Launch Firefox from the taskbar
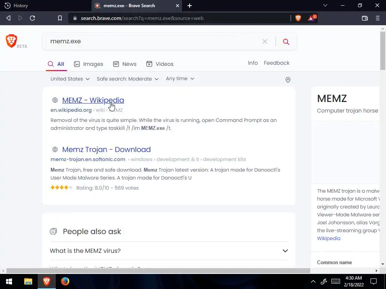This screenshot has height=289, width=386. click(x=65, y=281)
